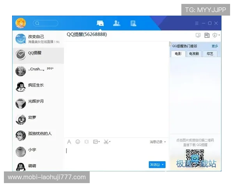This screenshot has height=187, width=234.
Task: Open the spaces feed tab
Action: click(133, 23)
